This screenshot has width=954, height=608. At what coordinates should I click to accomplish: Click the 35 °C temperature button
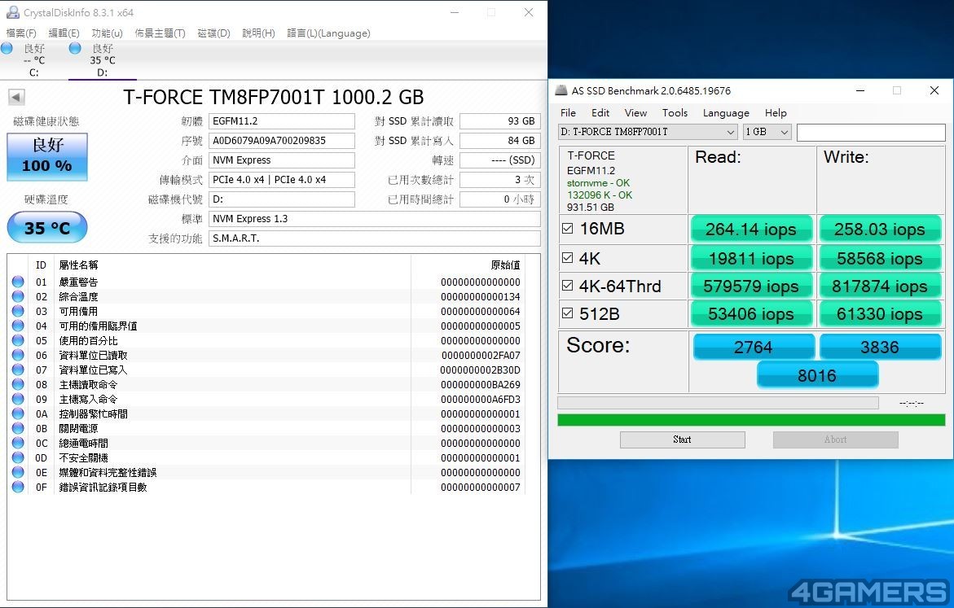[47, 228]
